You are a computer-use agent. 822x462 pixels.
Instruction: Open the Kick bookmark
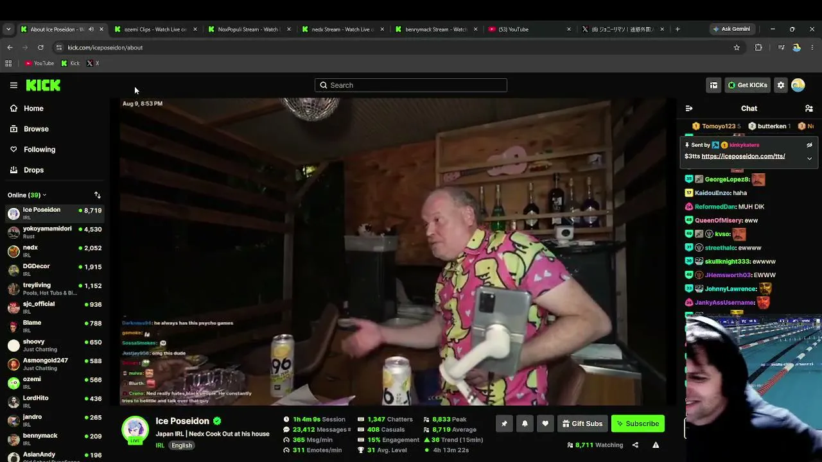(71, 63)
